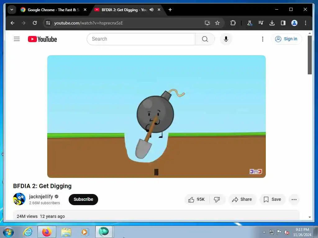
Task: Open Chrome three-dot menu
Action: tap(306, 23)
